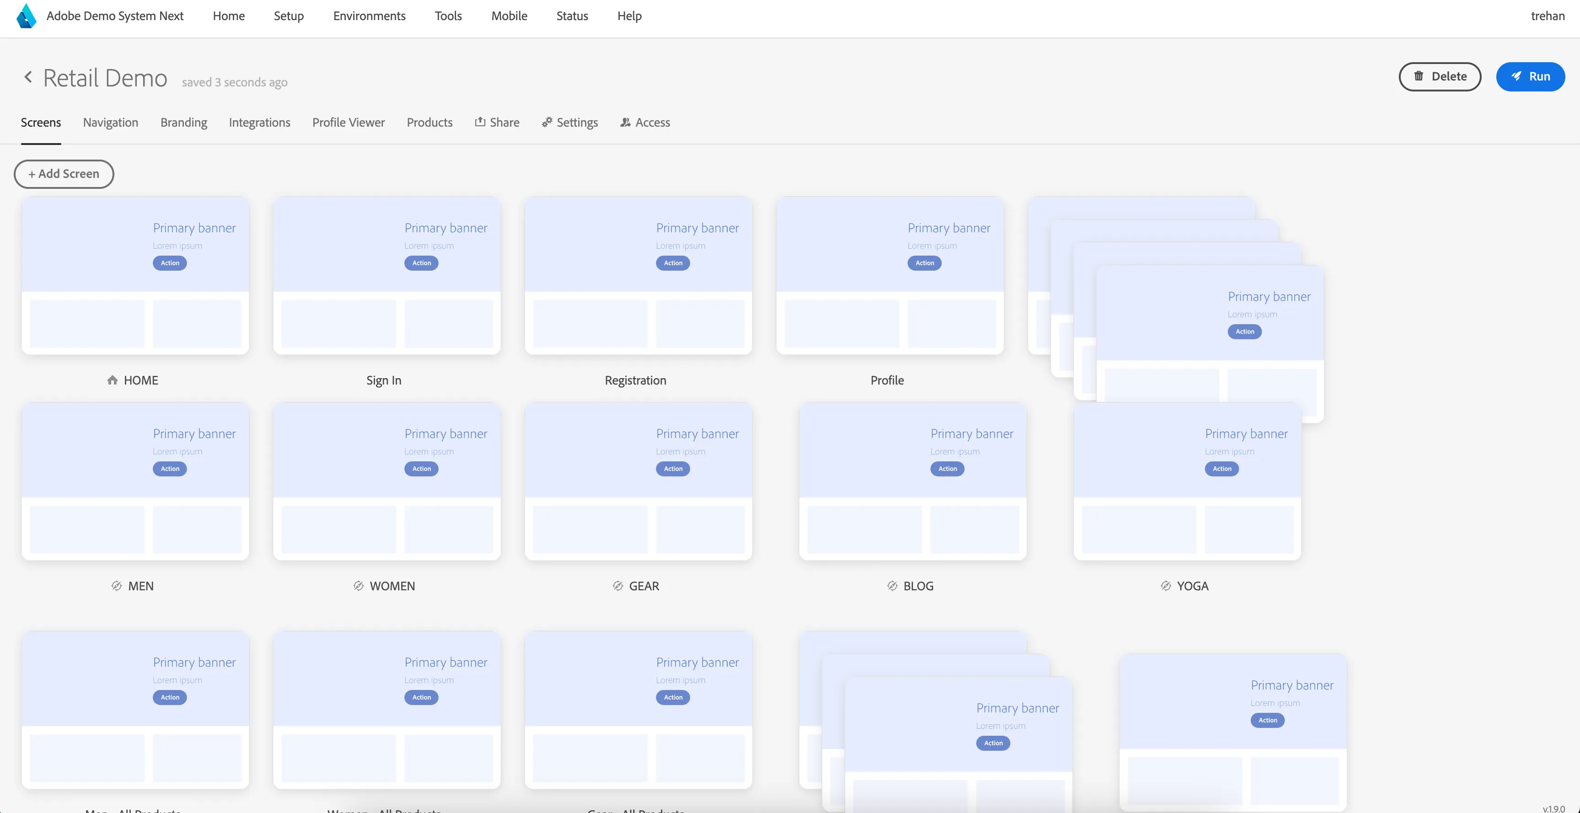The width and height of the screenshot is (1580, 813).
Task: Open the WOMEN screen thumbnail
Action: click(387, 481)
